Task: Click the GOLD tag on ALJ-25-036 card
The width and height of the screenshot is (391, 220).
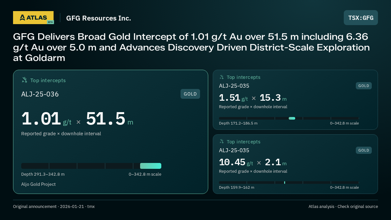Action: [190, 94]
